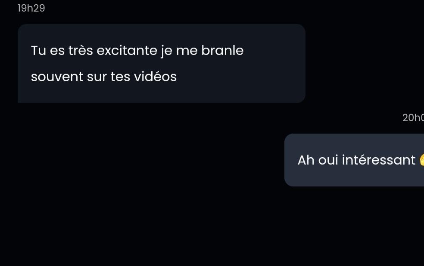Click the yellow emoji after "intéressant"
Viewport: 424px width, 266px height.
(421, 160)
